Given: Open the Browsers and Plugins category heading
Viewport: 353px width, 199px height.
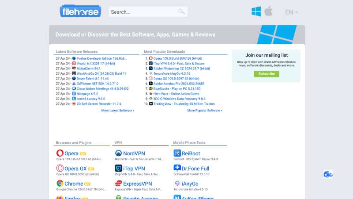Looking at the screenshot, I should point(74,142).
